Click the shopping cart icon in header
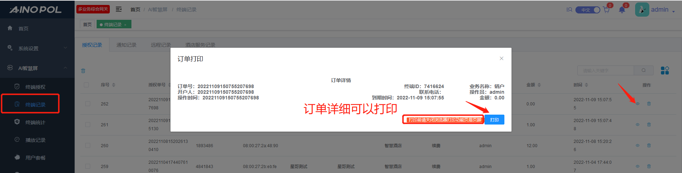The image size is (682, 173). 606,10
